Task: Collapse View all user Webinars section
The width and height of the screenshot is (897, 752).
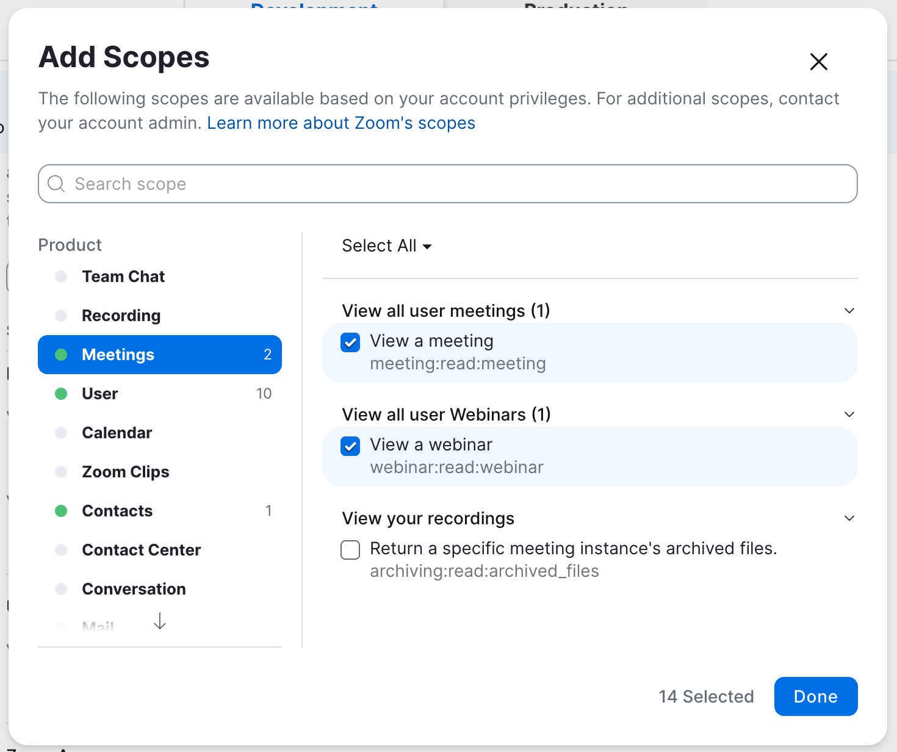Action: click(849, 414)
